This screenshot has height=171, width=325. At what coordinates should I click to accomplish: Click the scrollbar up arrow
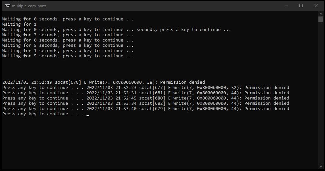pos(321,14)
